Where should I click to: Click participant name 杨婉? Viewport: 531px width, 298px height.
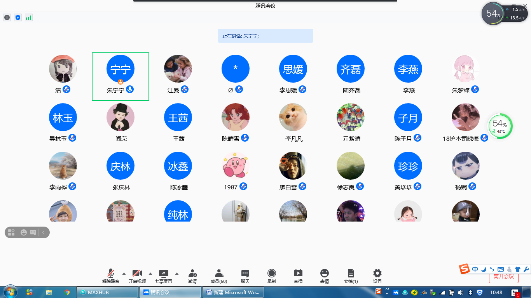coord(461,187)
